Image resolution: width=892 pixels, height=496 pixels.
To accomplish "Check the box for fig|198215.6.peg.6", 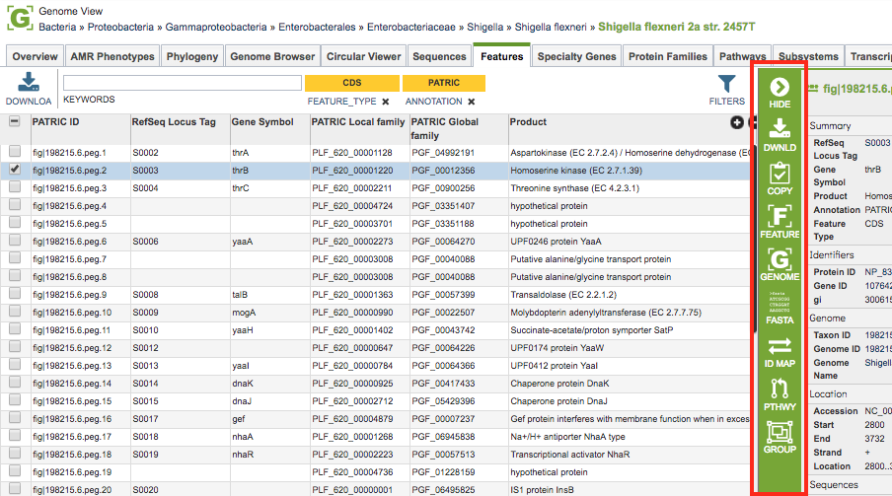I will point(15,241).
